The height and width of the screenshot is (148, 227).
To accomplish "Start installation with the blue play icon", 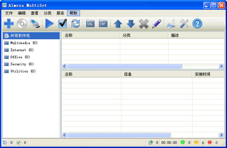I will click(x=49, y=23).
